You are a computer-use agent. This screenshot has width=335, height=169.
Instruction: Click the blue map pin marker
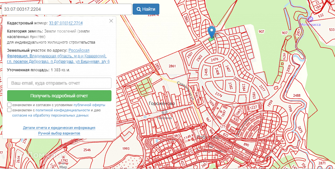(212, 32)
